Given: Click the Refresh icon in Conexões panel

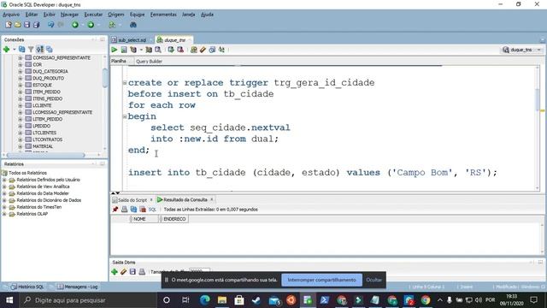Looking at the screenshot, I should tap(21, 50).
